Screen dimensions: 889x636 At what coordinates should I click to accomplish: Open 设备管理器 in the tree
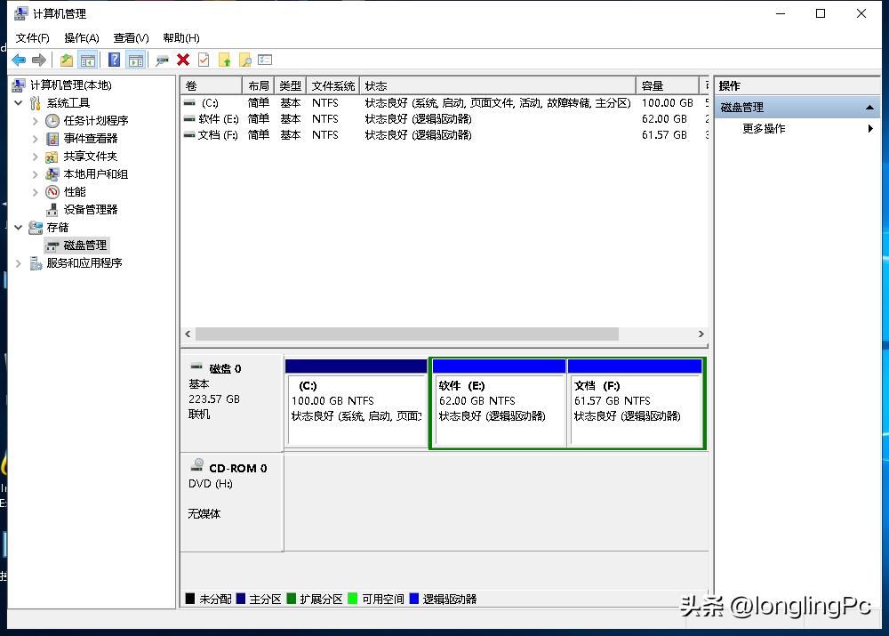coord(90,209)
